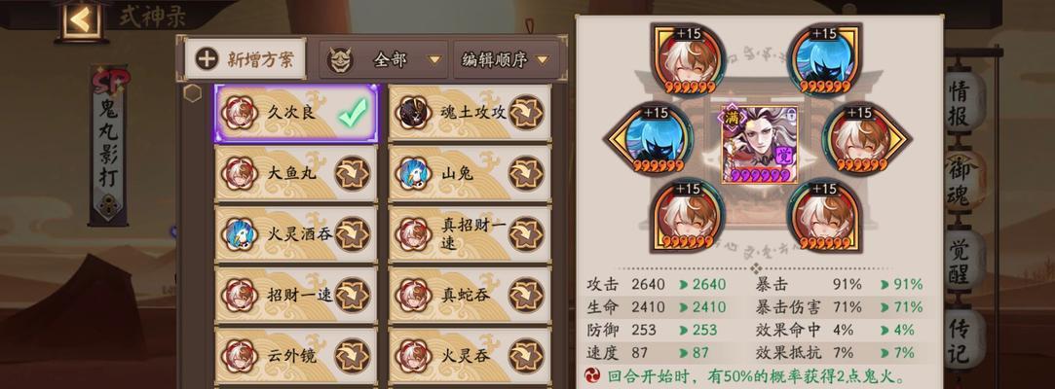This screenshot has height=389, width=1055.
Task: Click the hexagon expander beside preset list
Action: (193, 93)
